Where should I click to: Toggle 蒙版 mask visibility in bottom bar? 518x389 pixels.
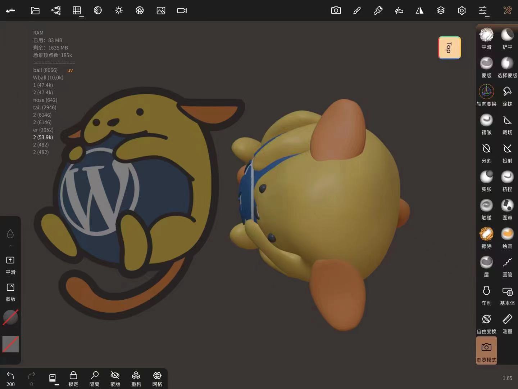click(x=115, y=379)
